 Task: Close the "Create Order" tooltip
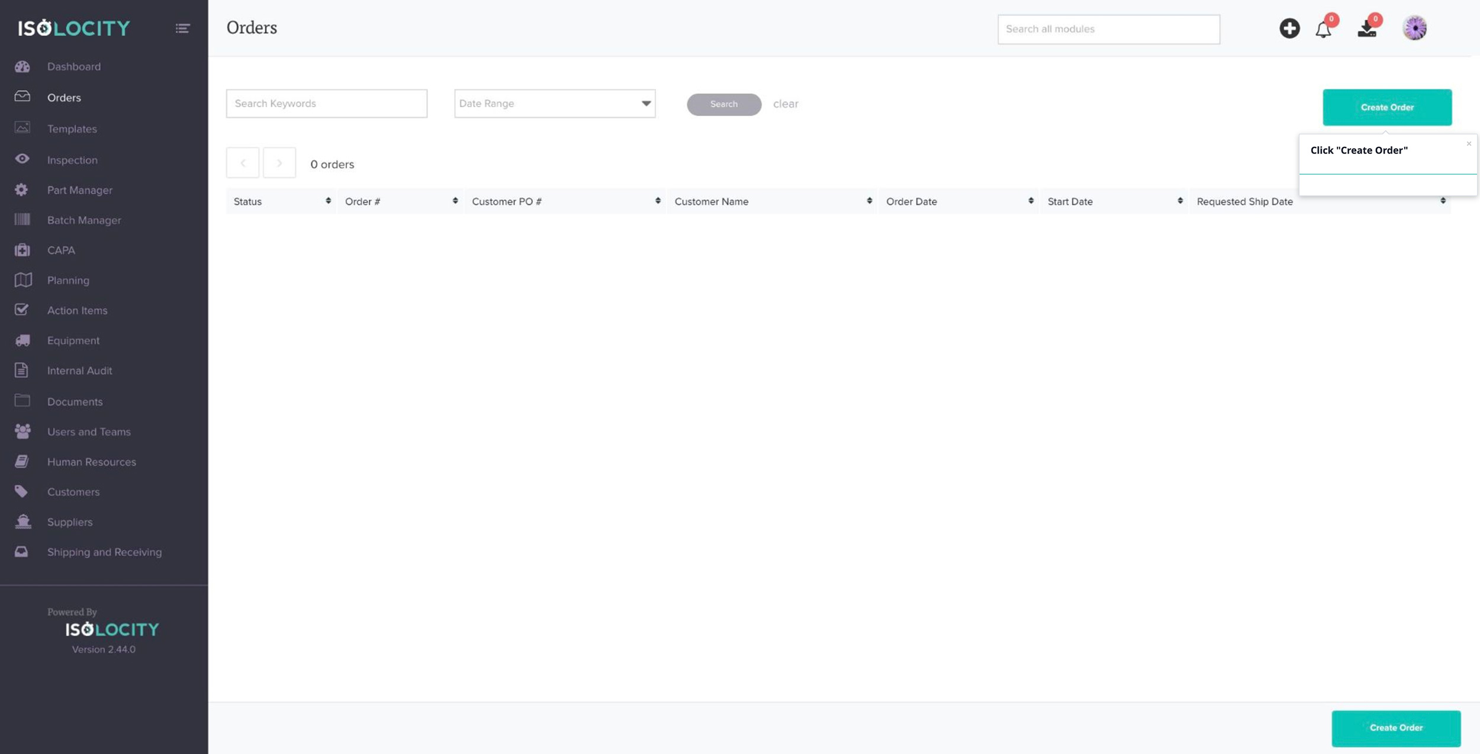pyautogui.click(x=1469, y=143)
